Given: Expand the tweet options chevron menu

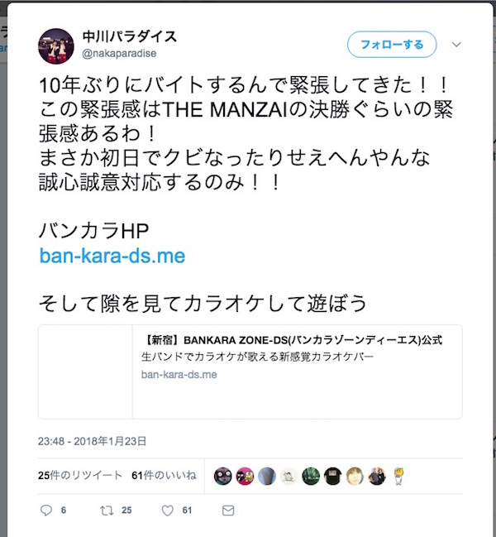Looking at the screenshot, I should 456,45.
